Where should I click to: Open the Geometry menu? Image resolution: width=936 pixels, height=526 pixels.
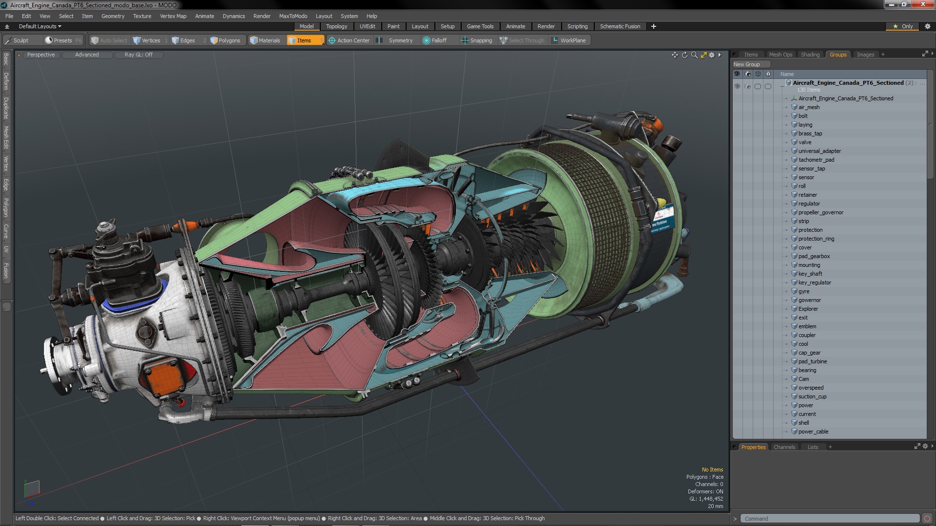tap(113, 16)
